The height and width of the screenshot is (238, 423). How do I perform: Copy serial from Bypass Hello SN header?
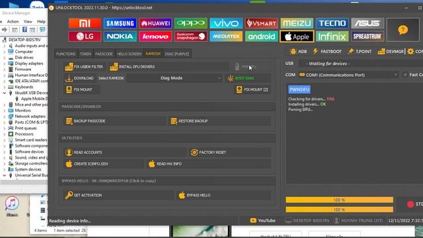[x=108, y=180]
